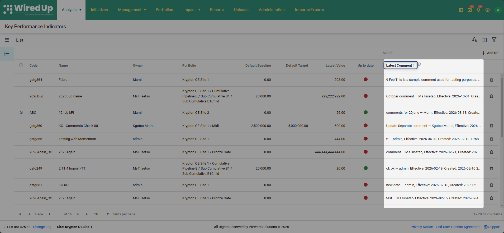This screenshot has height=233, width=504.
Task: Click the Search input field
Action: (429, 53)
